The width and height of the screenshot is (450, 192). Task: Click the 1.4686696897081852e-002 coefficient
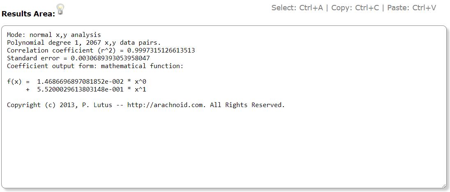click(80, 82)
